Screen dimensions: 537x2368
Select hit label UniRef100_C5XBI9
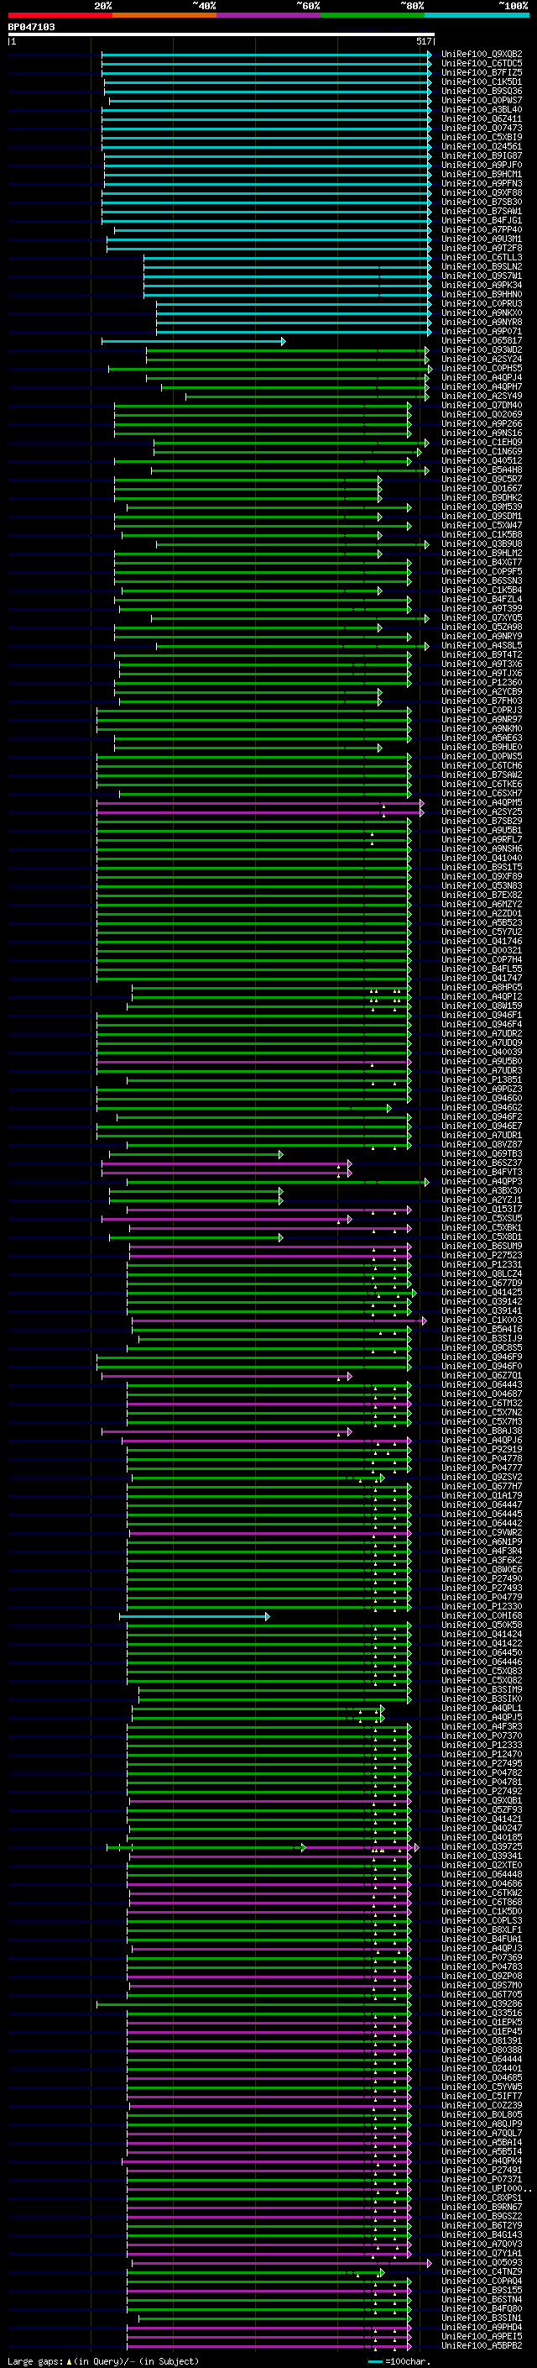(x=482, y=137)
